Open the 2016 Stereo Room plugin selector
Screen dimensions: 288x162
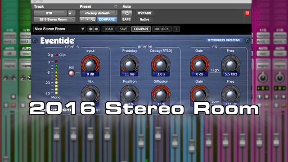[54, 19]
